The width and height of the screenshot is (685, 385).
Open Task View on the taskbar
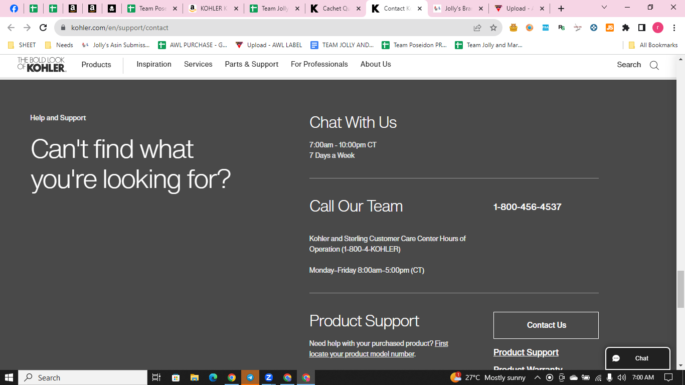pos(156,377)
